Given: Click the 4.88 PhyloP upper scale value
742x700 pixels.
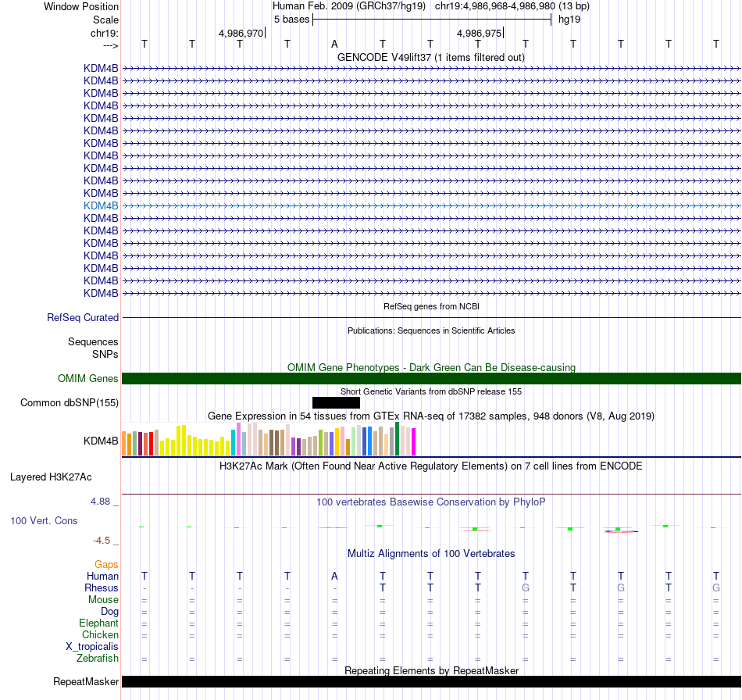Looking at the screenshot, I should (100, 502).
